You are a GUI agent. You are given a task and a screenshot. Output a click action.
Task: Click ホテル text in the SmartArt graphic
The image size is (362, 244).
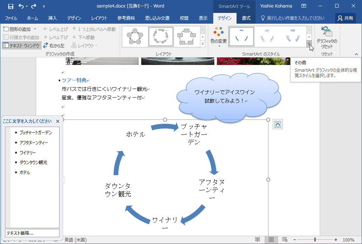pos(135,134)
